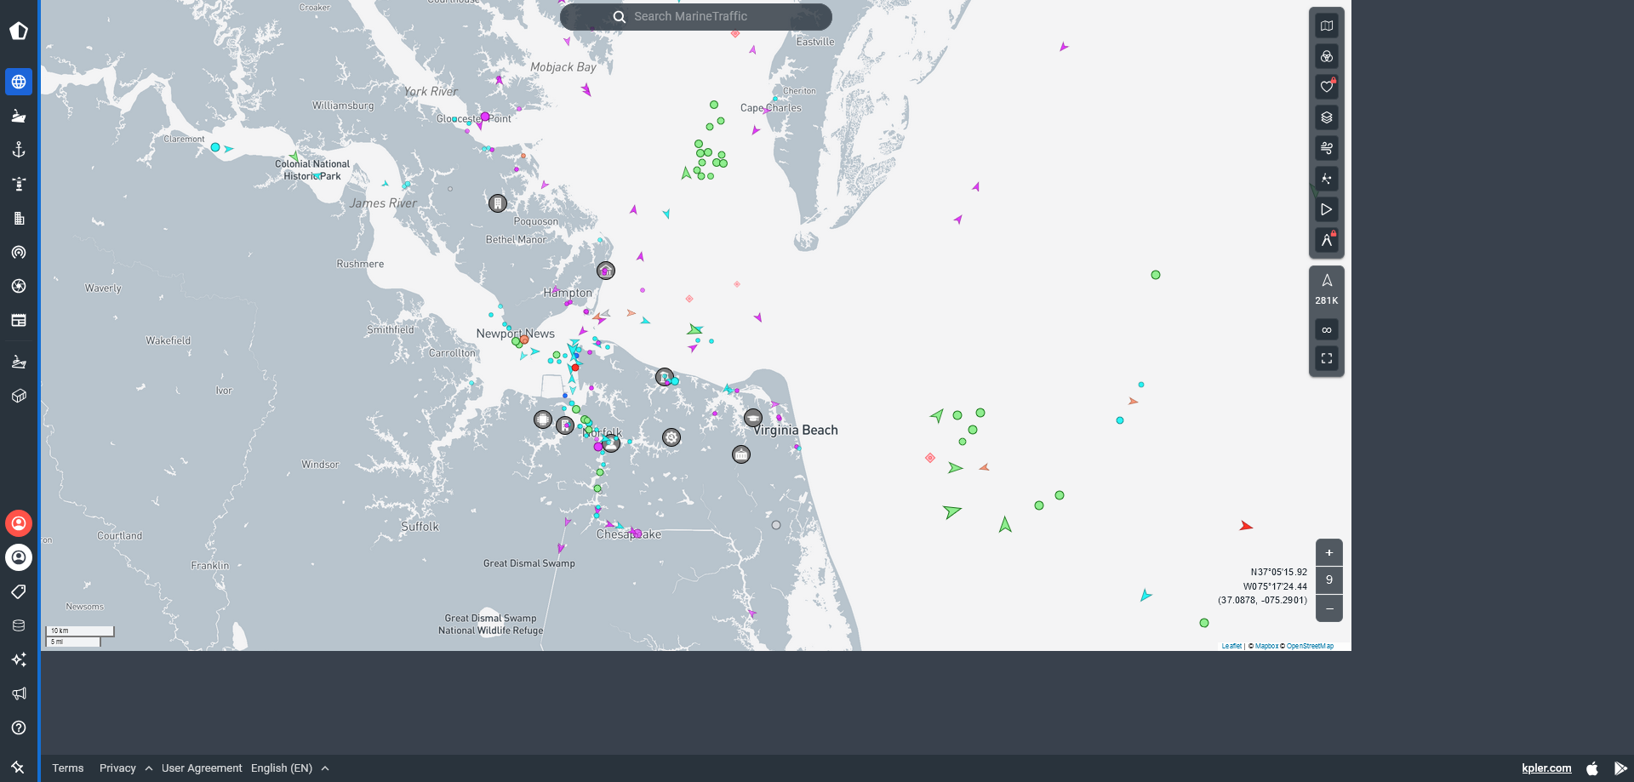1634x782 pixels.
Task: Open the help question mark icon
Action: click(19, 728)
